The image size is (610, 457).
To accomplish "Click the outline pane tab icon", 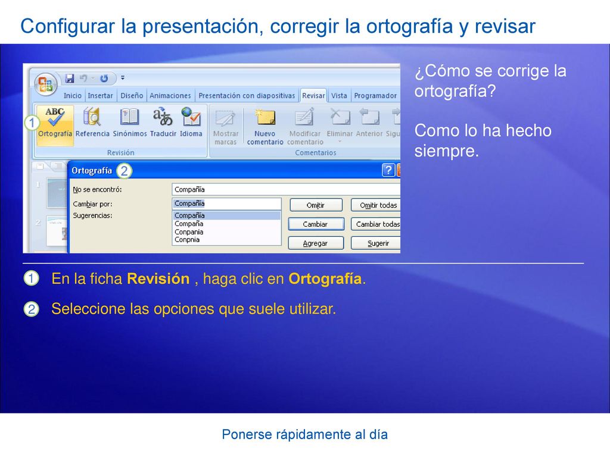I will (58, 167).
